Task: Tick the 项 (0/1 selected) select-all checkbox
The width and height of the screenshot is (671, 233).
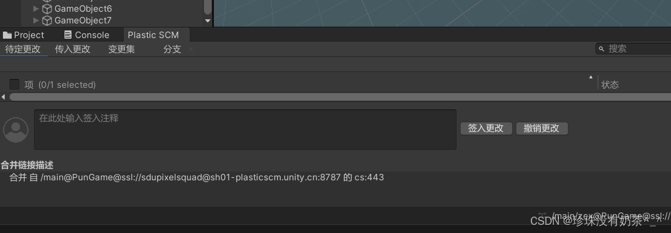Action: pyautogui.click(x=14, y=84)
